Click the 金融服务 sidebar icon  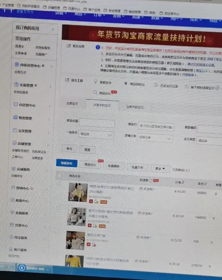coord(12,212)
